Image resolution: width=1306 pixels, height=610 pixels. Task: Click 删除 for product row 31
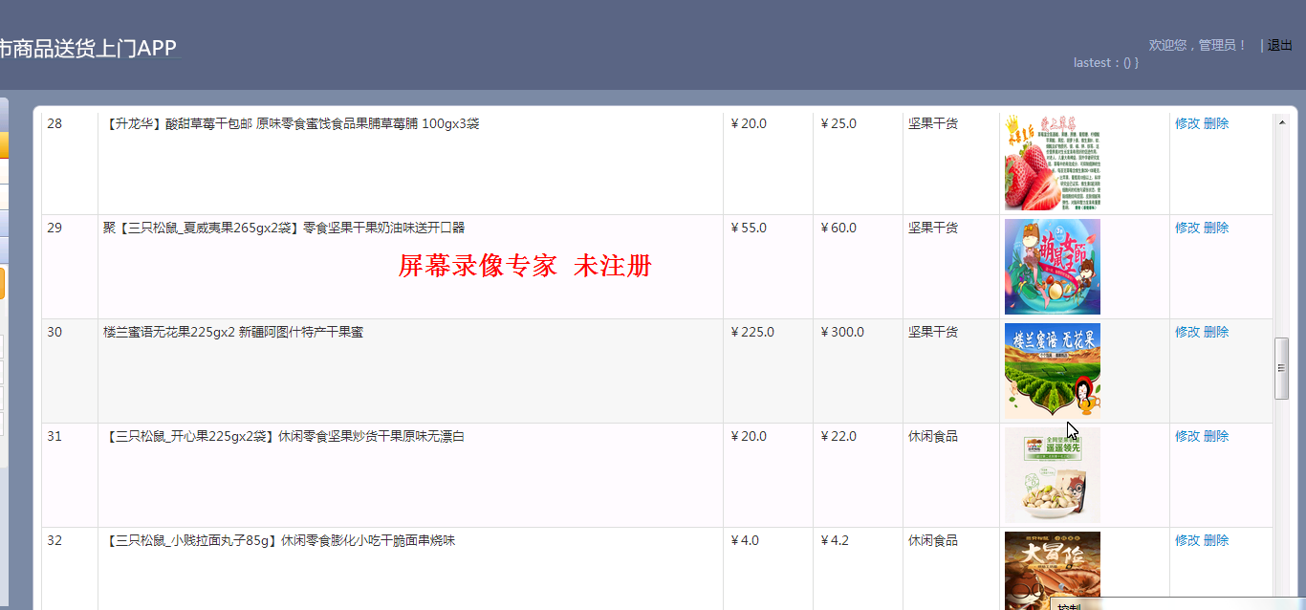point(1216,436)
